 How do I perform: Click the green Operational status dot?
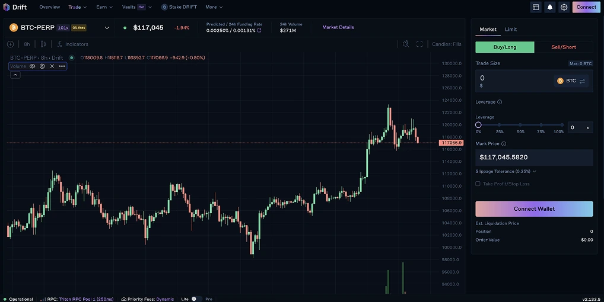(x=5, y=299)
